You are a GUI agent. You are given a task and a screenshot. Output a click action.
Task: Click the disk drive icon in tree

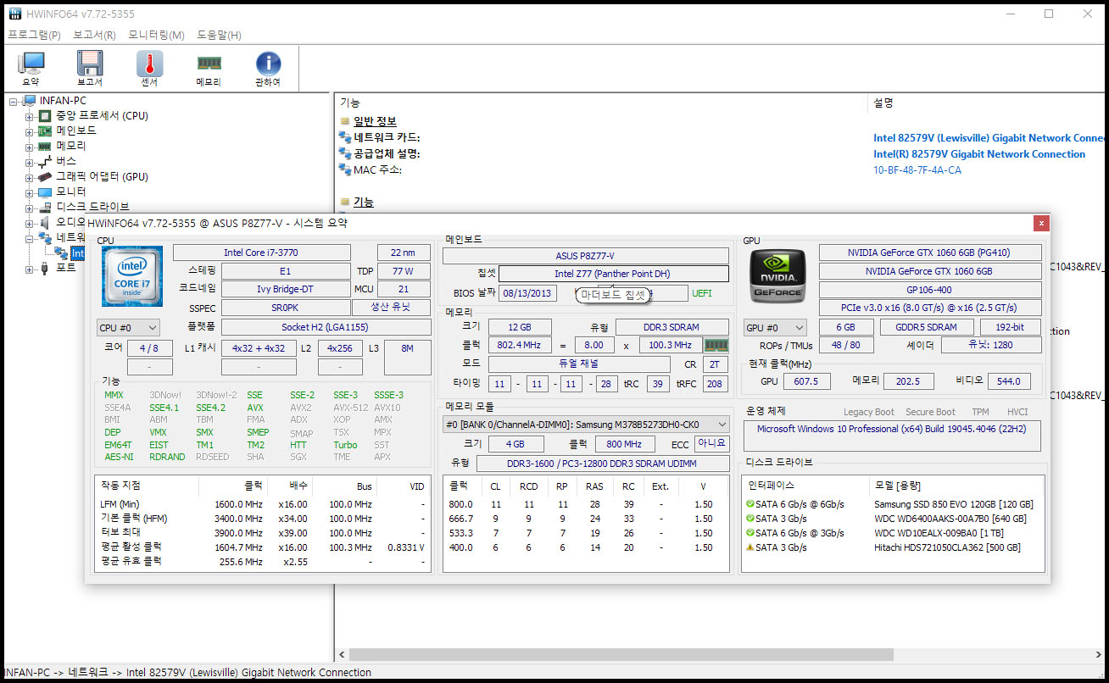(x=46, y=208)
